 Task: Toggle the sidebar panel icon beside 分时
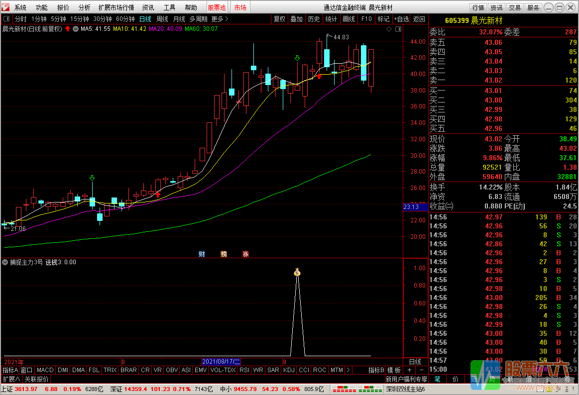point(6,19)
